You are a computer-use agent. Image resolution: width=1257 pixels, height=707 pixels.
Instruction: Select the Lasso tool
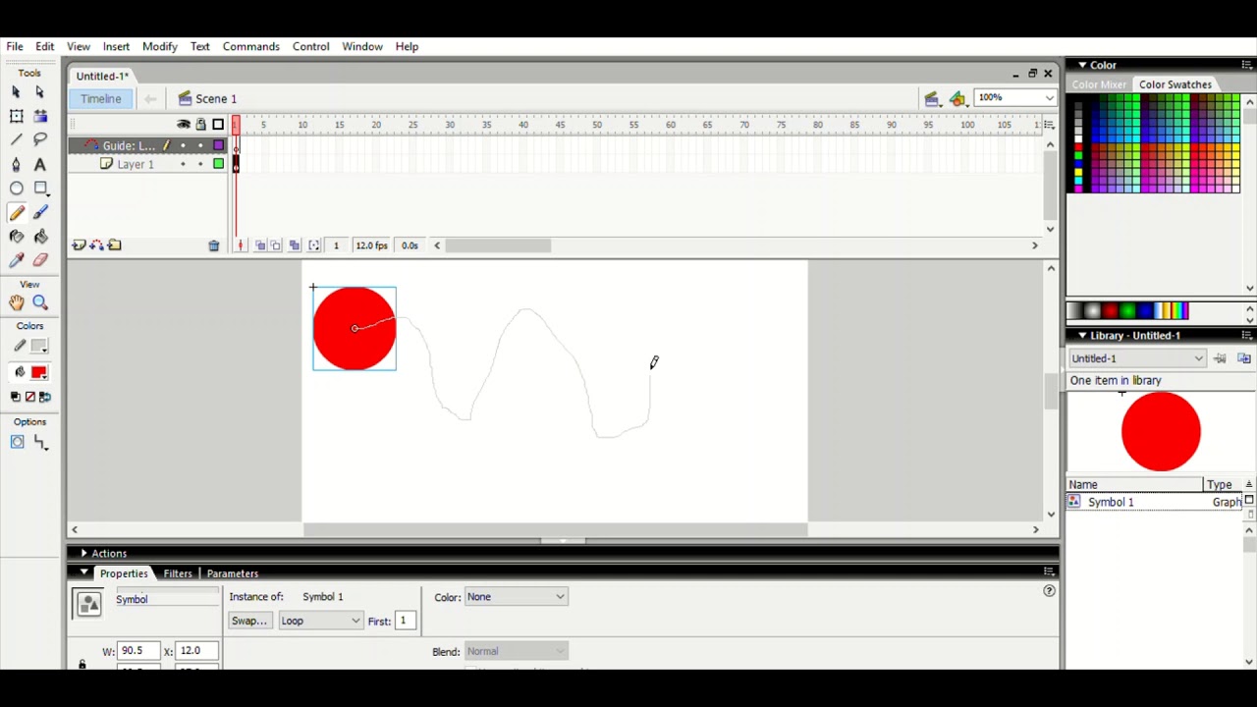point(40,140)
